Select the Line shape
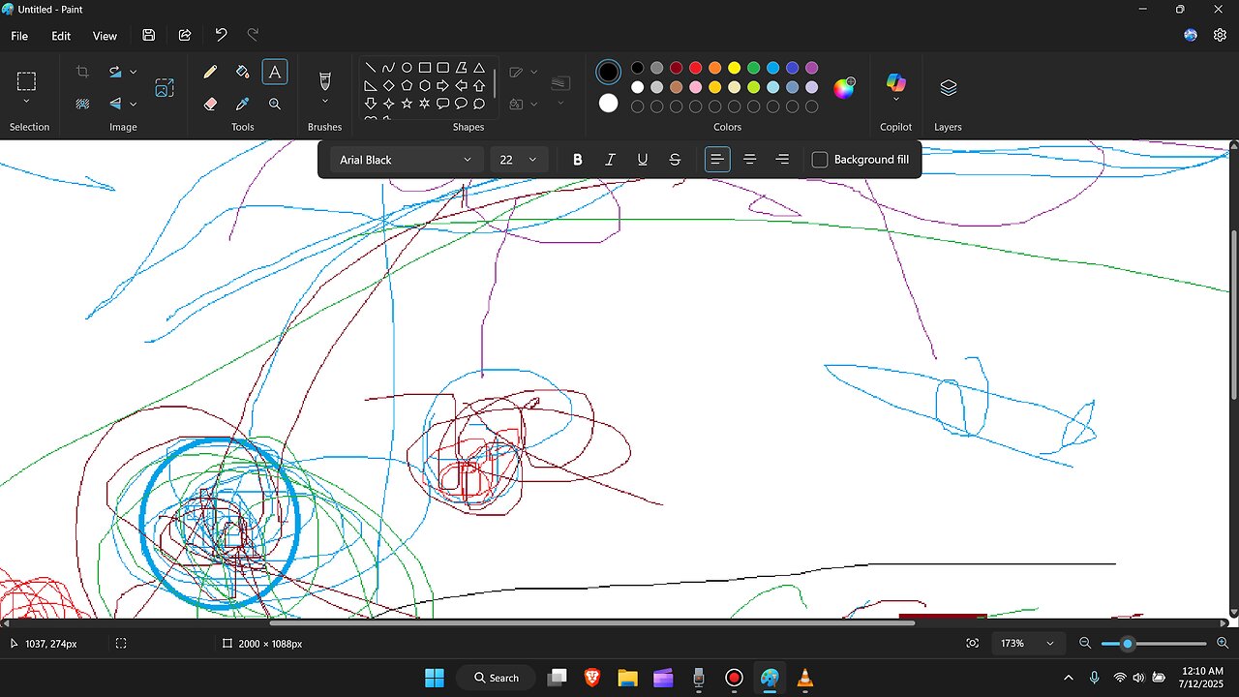The image size is (1239, 697). (x=371, y=68)
